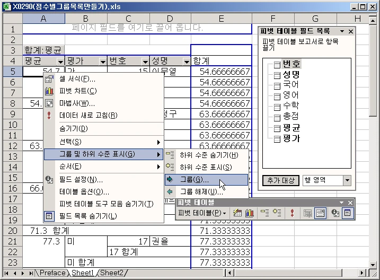Image resolution: width=380 pixels, height=280 pixels.
Task: Click the 평가 field icon in field list
Action: point(277,139)
